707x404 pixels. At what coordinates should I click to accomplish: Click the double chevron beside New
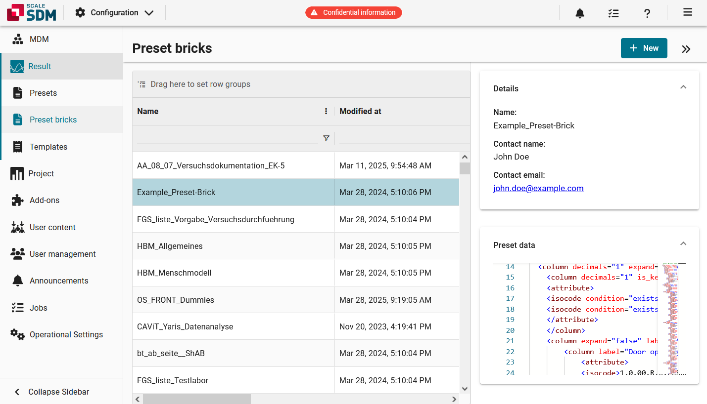pos(686,49)
